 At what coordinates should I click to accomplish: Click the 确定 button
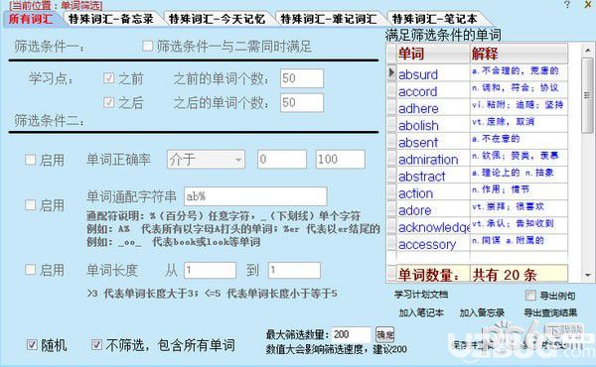click(384, 334)
